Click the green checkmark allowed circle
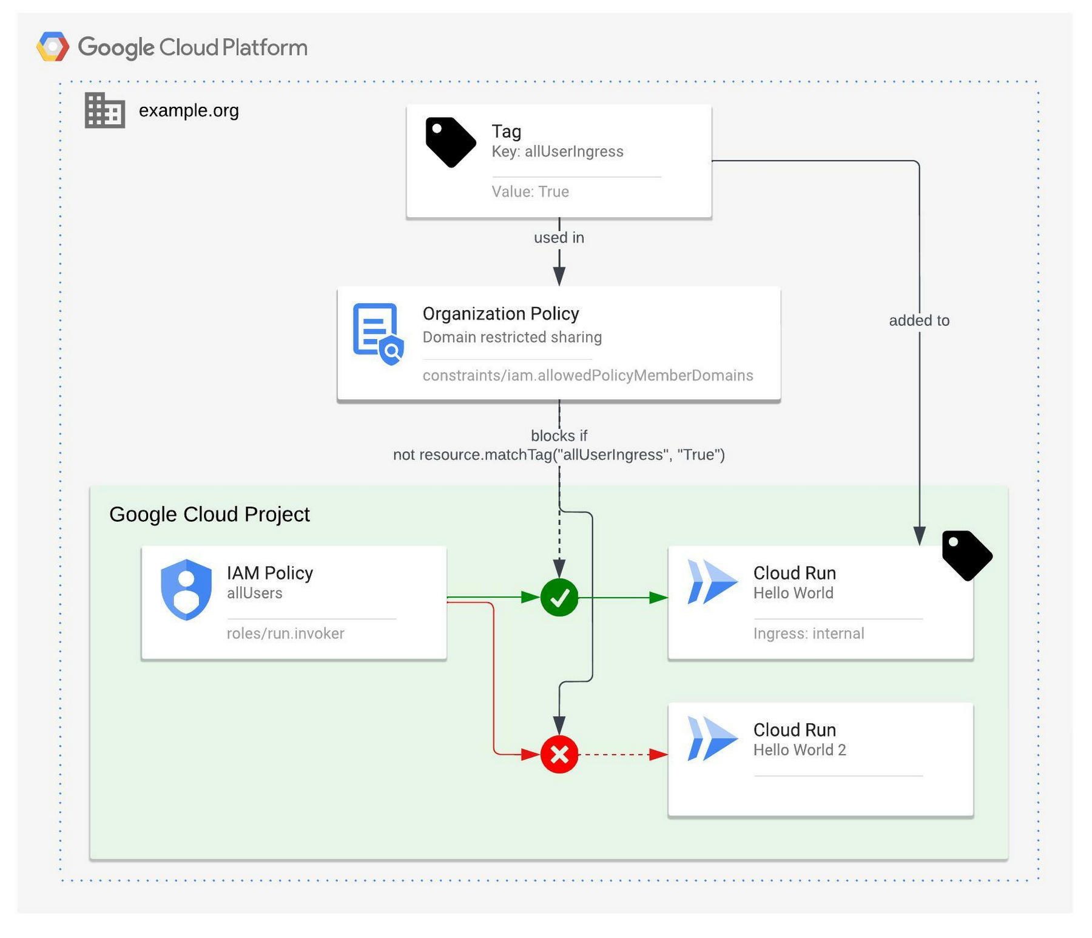This screenshot has height=938, width=1092. [559, 598]
